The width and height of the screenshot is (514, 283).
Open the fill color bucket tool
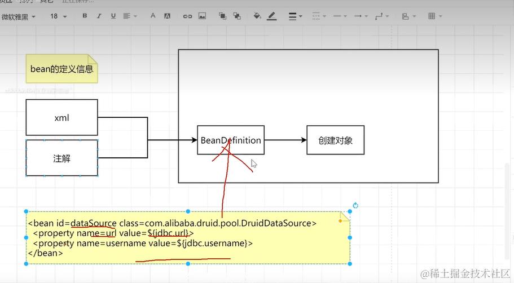(257, 16)
